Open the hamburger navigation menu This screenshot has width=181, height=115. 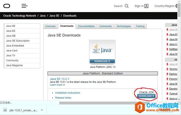pos(25,6)
